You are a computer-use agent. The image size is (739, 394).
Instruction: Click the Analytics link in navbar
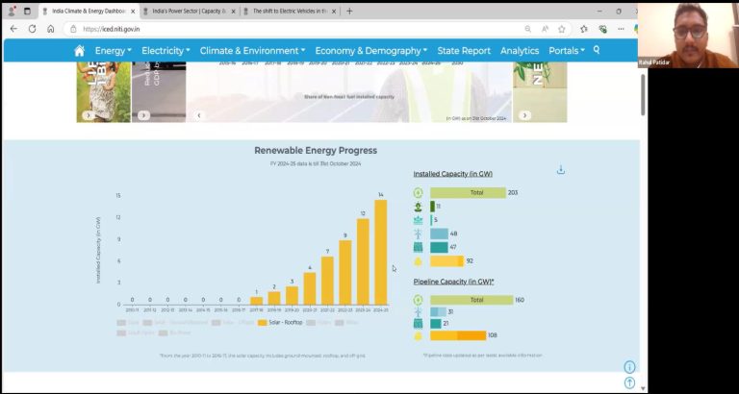(520, 51)
